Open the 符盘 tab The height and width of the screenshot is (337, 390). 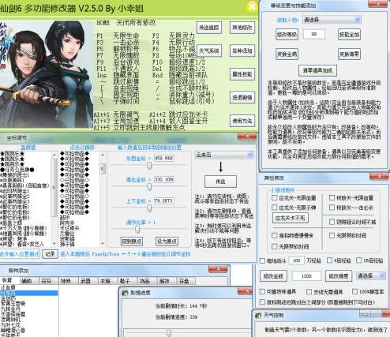[184, 281]
